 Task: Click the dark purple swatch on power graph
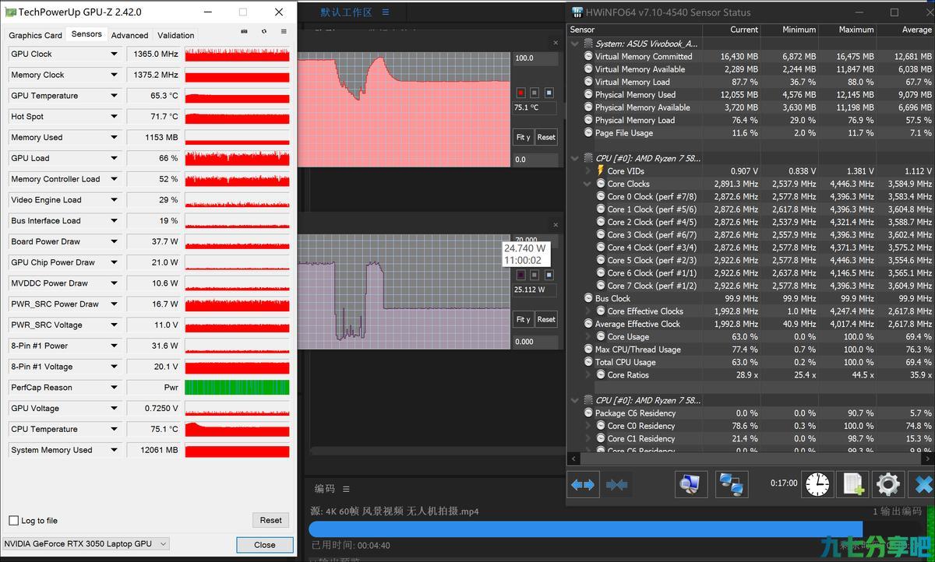520,275
